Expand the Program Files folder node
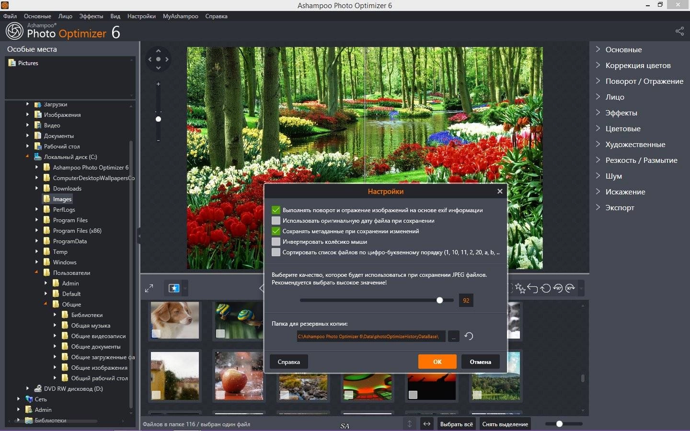 tap(36, 220)
